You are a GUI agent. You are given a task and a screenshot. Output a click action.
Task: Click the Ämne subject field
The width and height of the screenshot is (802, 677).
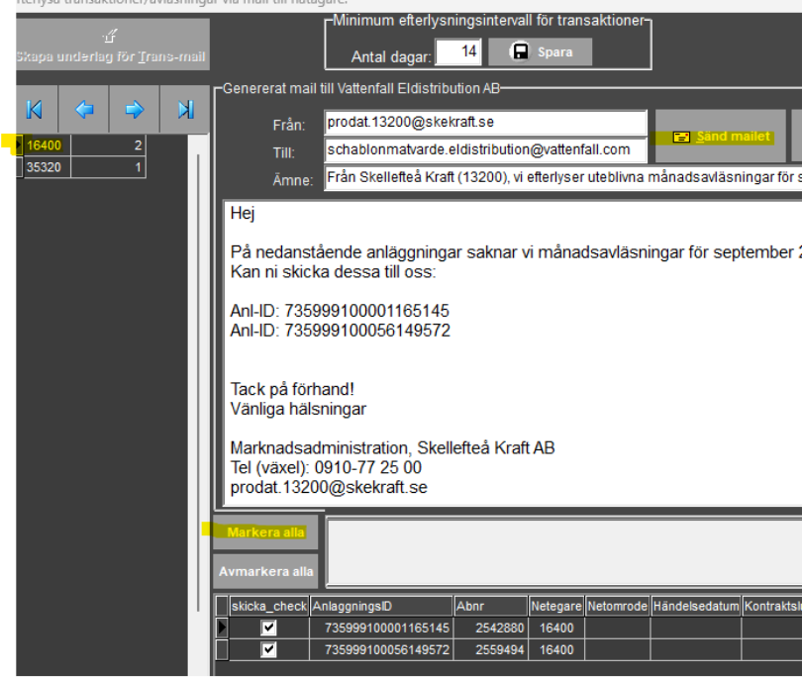[x=561, y=179]
